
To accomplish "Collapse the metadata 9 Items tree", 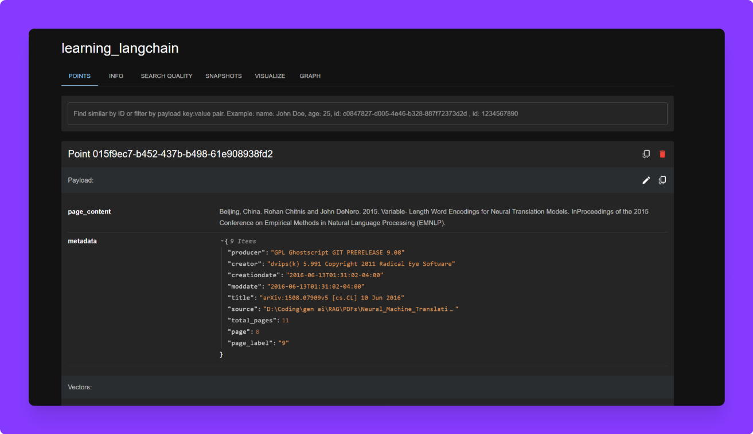I will click(x=222, y=241).
